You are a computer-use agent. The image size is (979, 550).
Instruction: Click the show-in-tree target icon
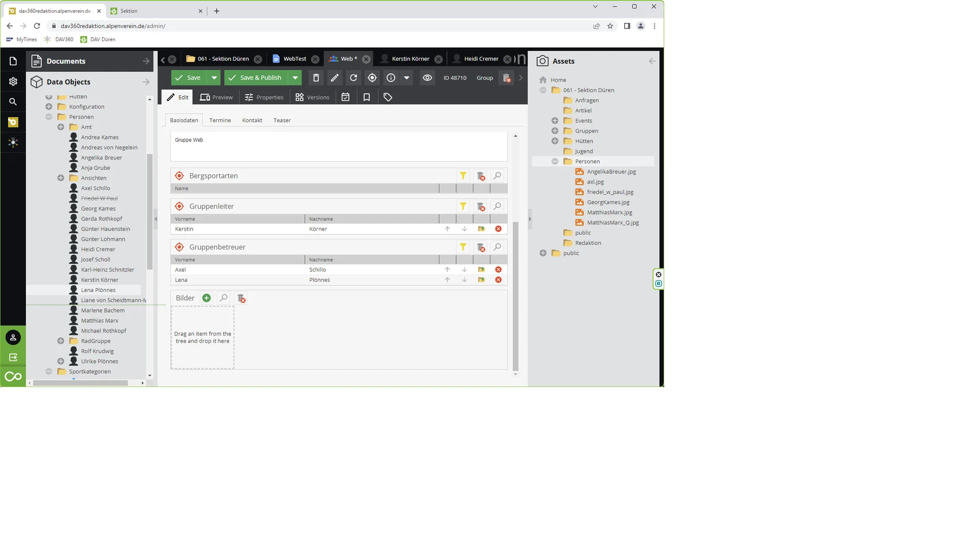coord(372,78)
